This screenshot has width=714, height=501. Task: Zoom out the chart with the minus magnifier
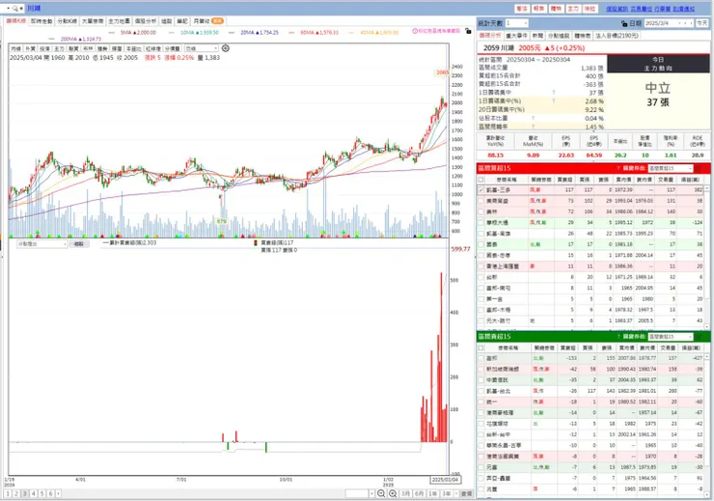click(381, 493)
